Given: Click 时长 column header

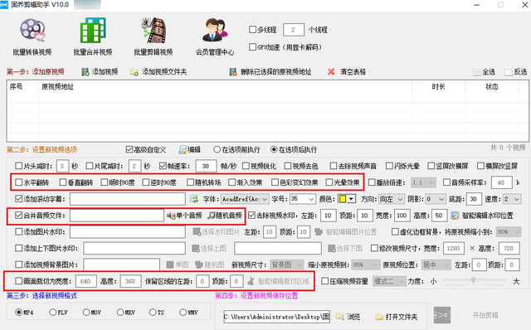Looking at the screenshot, I should tap(439, 87).
